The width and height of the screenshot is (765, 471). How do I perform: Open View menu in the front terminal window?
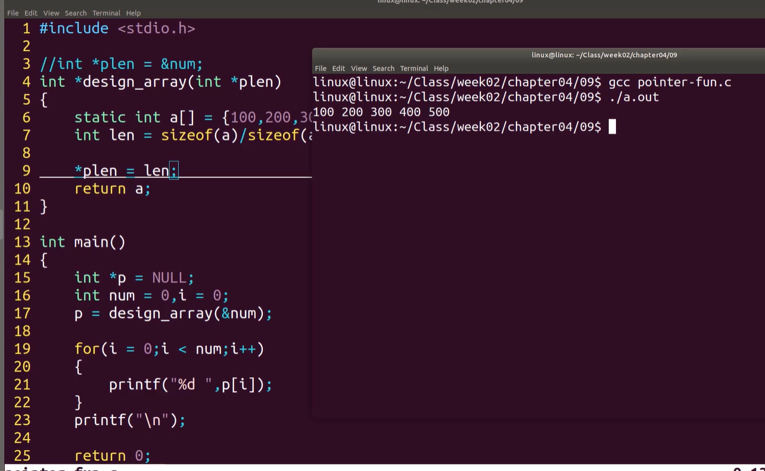coord(359,68)
